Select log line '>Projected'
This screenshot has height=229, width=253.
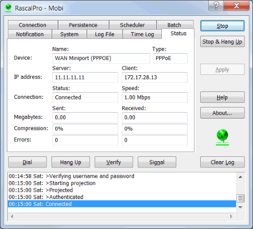[x=122, y=190]
